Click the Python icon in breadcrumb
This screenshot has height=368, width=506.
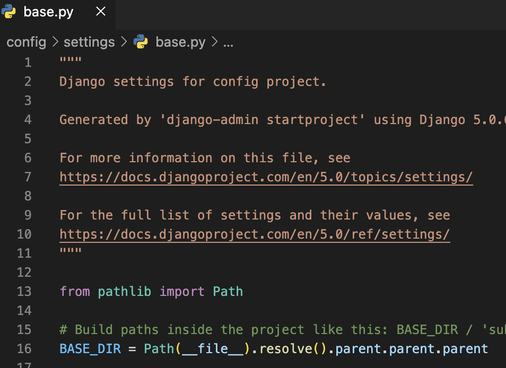click(x=141, y=42)
